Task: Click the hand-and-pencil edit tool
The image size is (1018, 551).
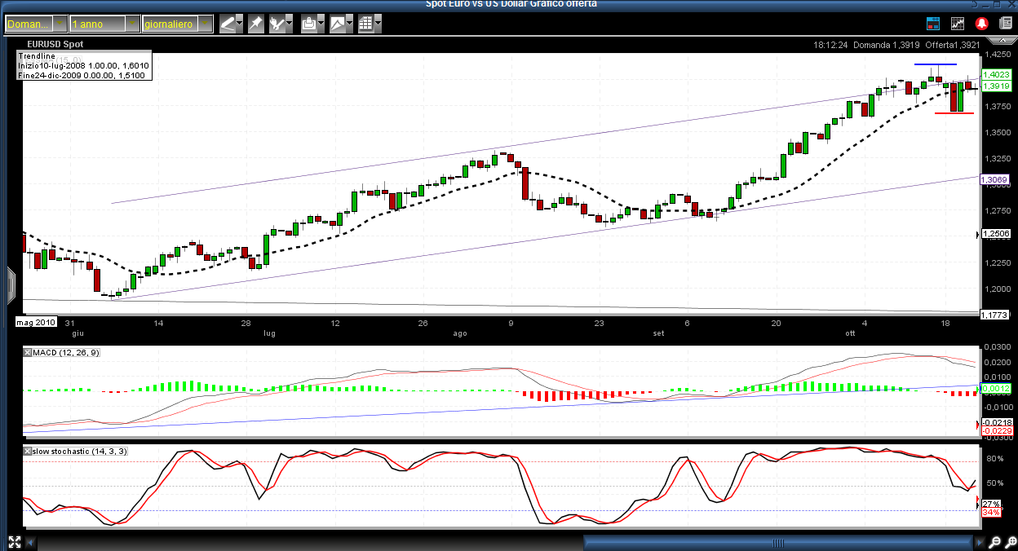Action: coord(278,24)
